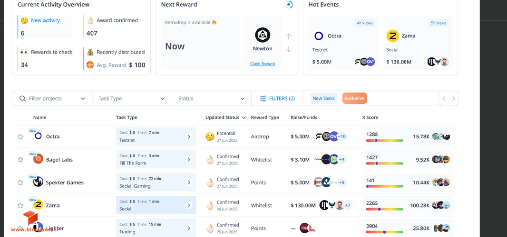This screenshot has width=507, height=237.
Task: Click the Spekter Games logo icon
Action: coord(38,182)
